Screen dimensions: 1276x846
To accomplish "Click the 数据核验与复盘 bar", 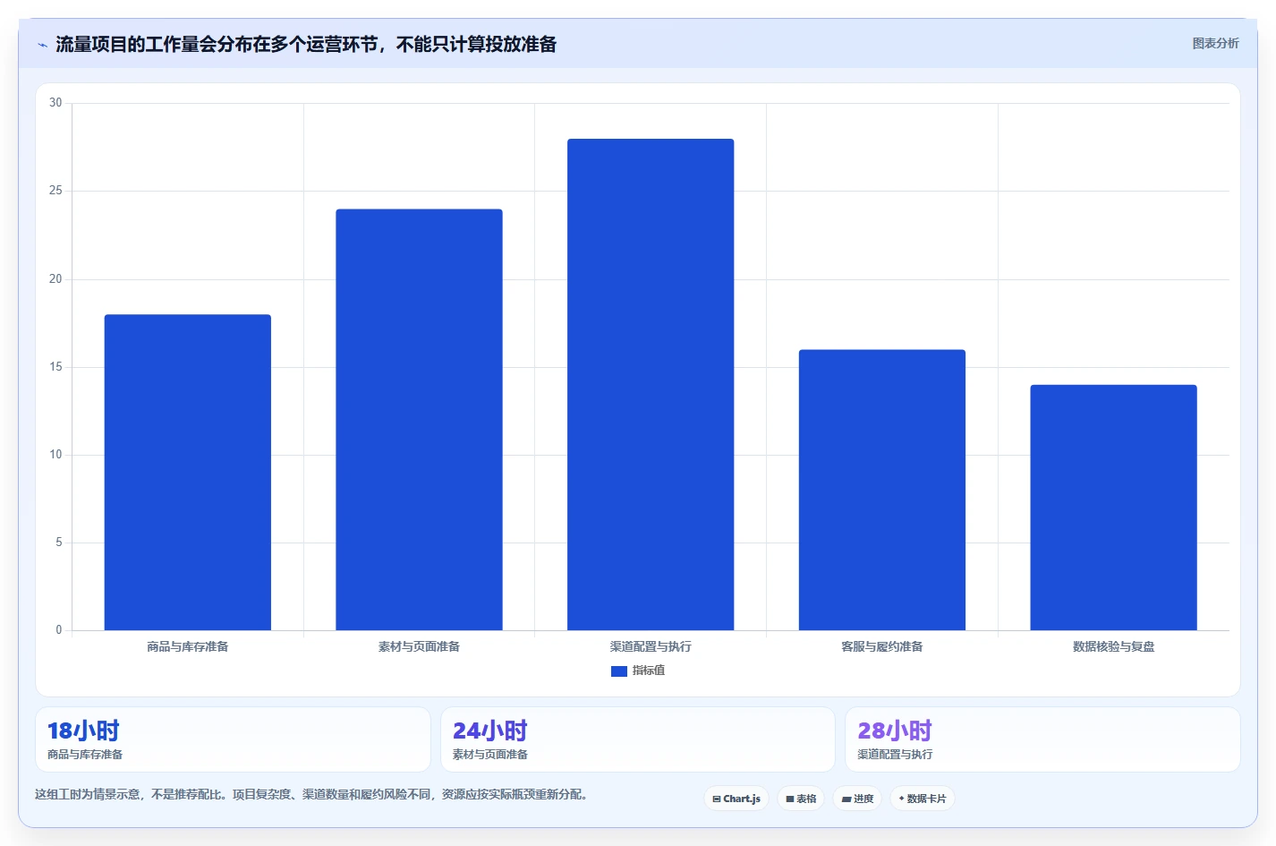I will point(1113,508).
